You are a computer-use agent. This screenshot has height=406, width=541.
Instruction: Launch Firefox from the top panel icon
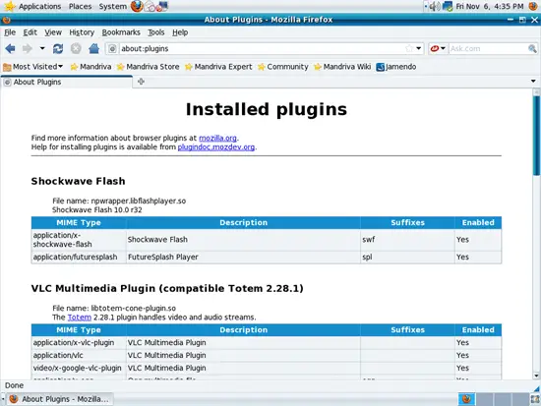(137, 6)
